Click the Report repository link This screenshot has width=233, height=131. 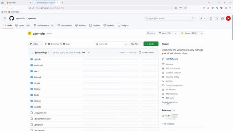pyautogui.click(x=170, y=102)
